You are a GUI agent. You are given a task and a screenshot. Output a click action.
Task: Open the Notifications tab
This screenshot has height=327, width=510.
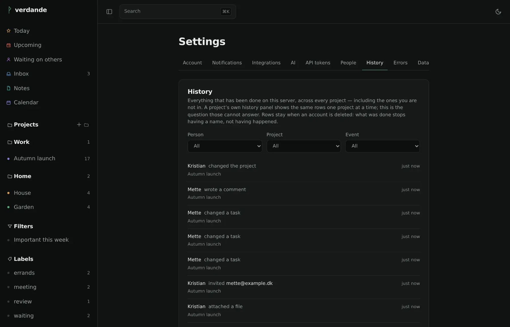click(227, 63)
